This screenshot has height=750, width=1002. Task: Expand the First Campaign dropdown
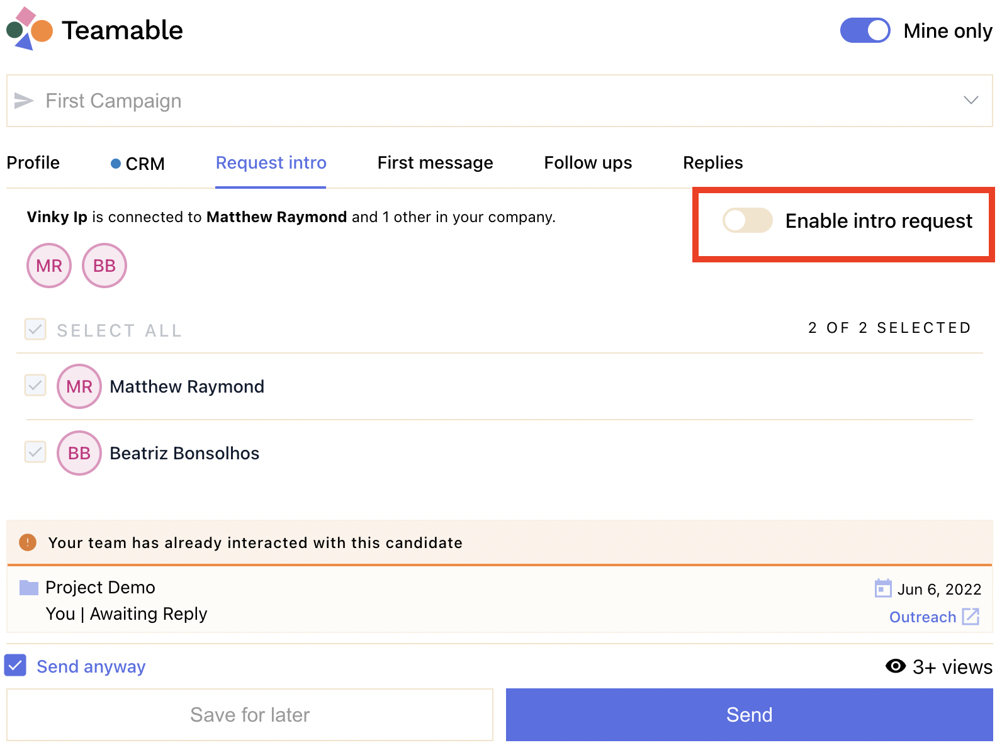click(x=971, y=100)
